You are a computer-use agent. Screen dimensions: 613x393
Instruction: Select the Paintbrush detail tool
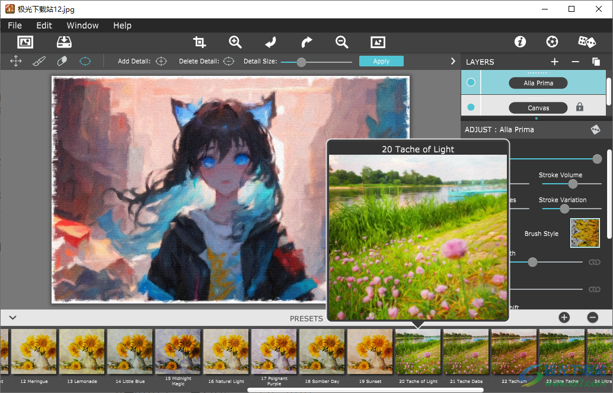tap(39, 60)
